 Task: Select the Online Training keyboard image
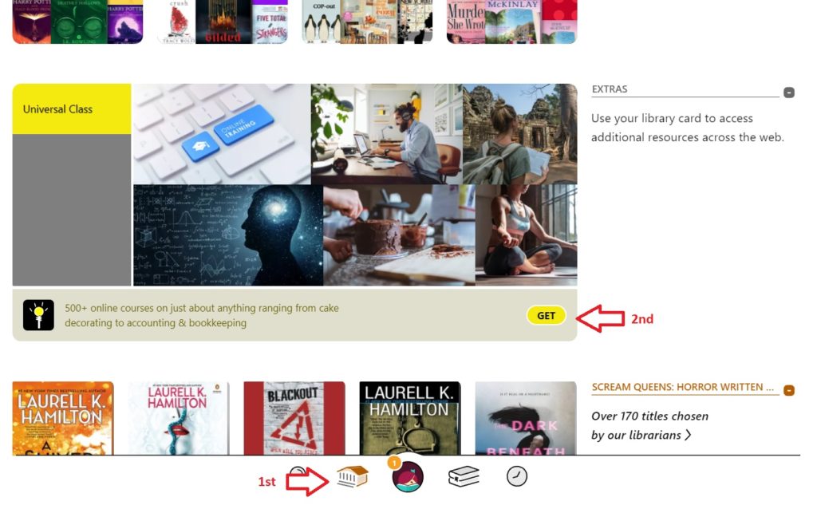click(x=222, y=134)
